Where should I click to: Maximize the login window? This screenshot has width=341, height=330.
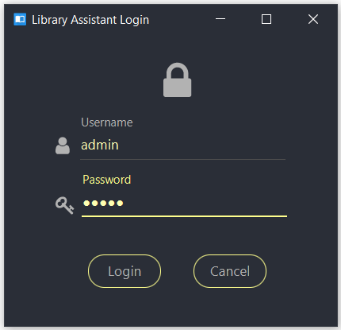[266, 19]
